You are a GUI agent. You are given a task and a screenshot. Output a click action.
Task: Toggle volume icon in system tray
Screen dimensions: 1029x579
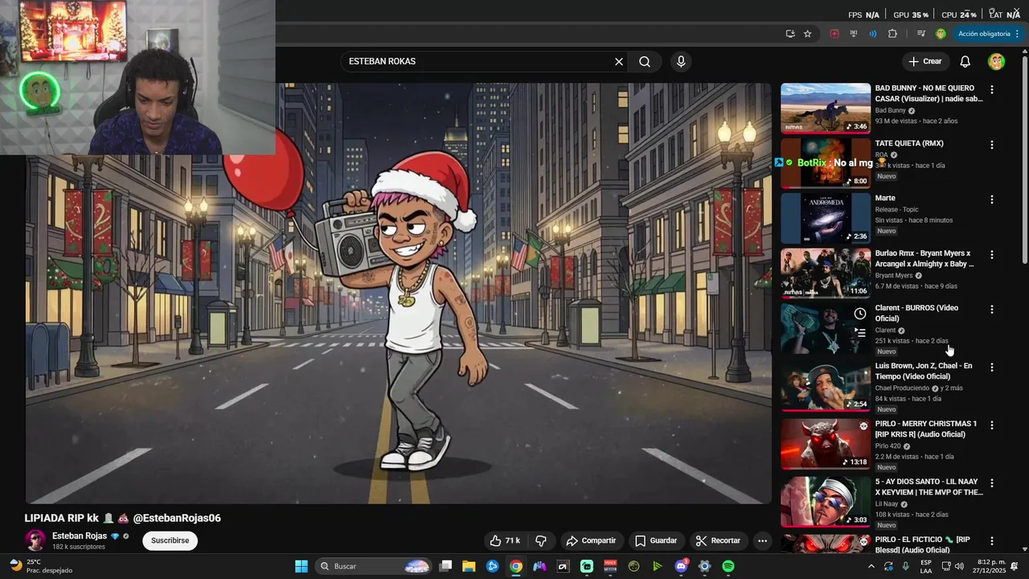pos(959,566)
